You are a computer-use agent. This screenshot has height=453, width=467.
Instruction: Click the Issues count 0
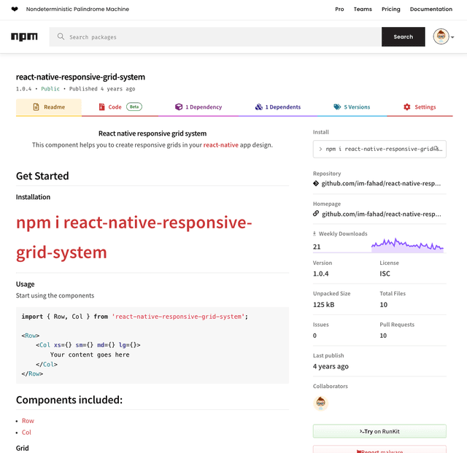[x=314, y=336]
